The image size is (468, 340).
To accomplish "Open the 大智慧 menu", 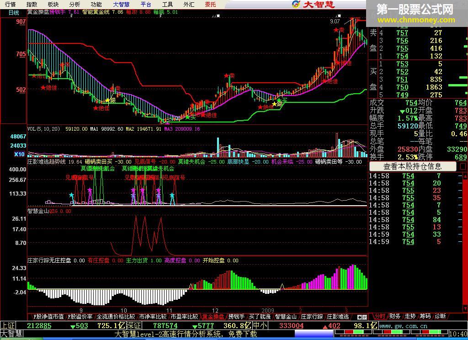I will [x=121, y=4].
